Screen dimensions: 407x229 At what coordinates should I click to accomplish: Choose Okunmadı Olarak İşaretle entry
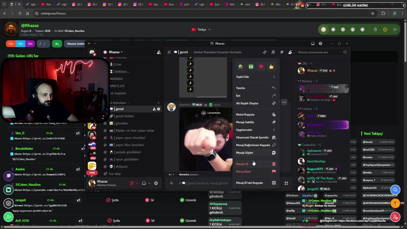click(x=256, y=137)
